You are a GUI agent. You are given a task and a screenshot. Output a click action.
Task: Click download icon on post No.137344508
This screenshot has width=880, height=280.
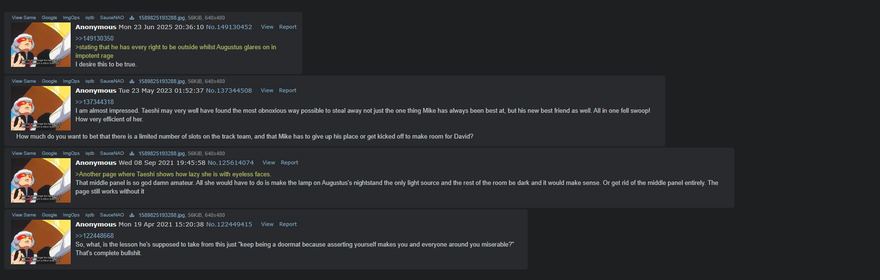pyautogui.click(x=132, y=81)
